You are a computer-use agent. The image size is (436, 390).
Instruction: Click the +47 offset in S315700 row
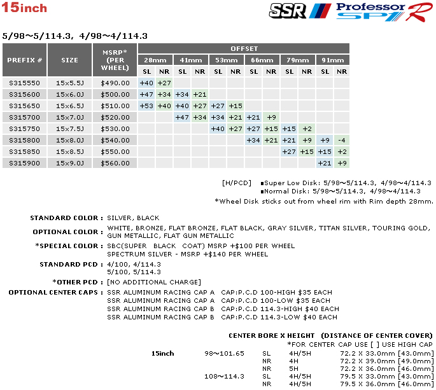[x=182, y=117]
